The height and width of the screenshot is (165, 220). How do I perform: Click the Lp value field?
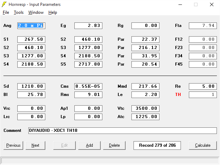(89, 117)
